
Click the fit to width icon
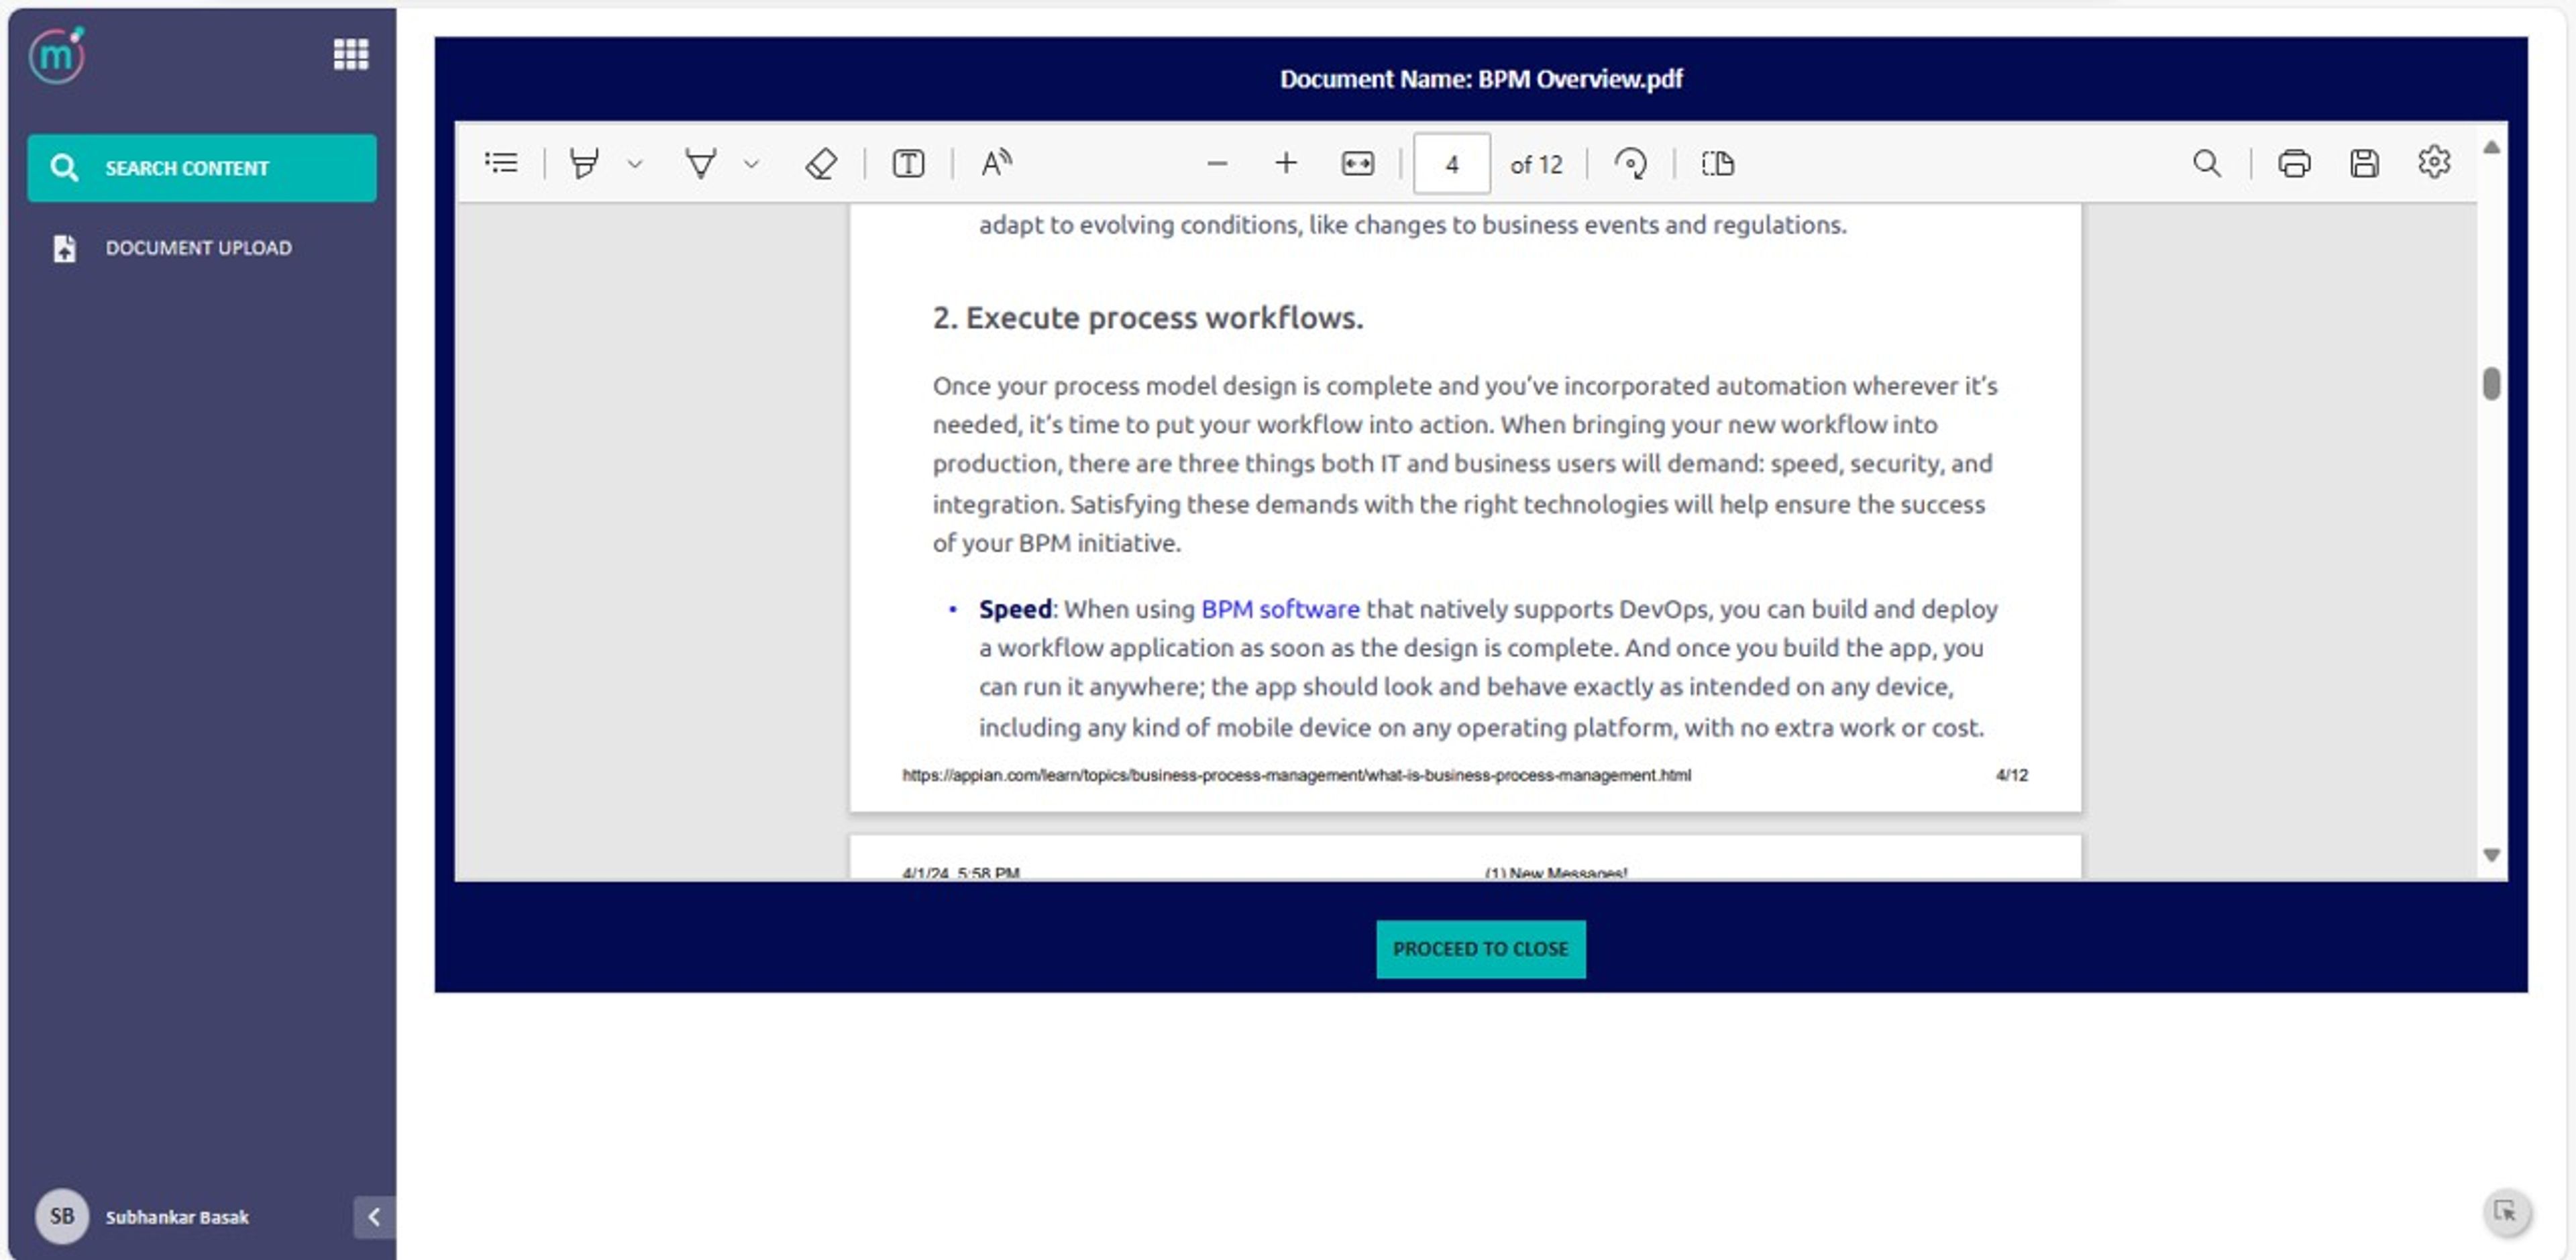(x=1357, y=164)
